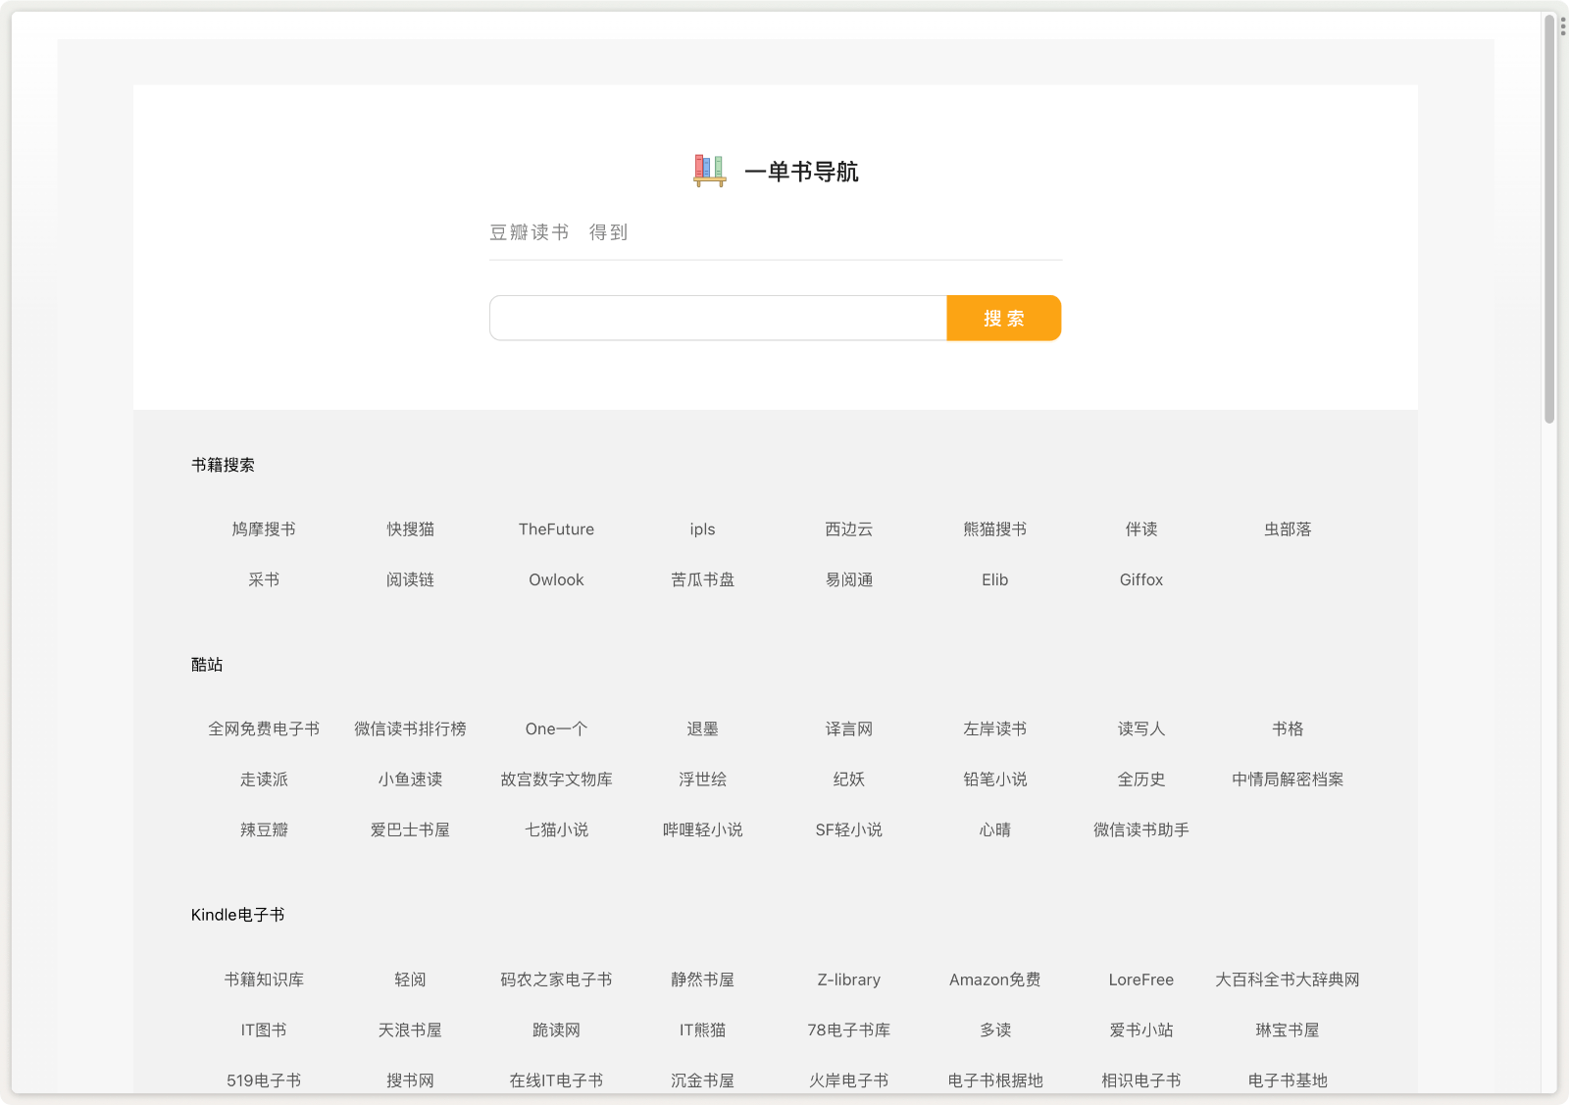The width and height of the screenshot is (1569, 1105).
Task: Open Z-library under Kindle电子书
Action: (848, 979)
